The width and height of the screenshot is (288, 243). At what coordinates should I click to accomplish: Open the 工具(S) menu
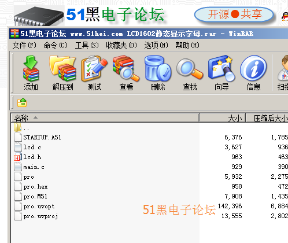pos(87,45)
